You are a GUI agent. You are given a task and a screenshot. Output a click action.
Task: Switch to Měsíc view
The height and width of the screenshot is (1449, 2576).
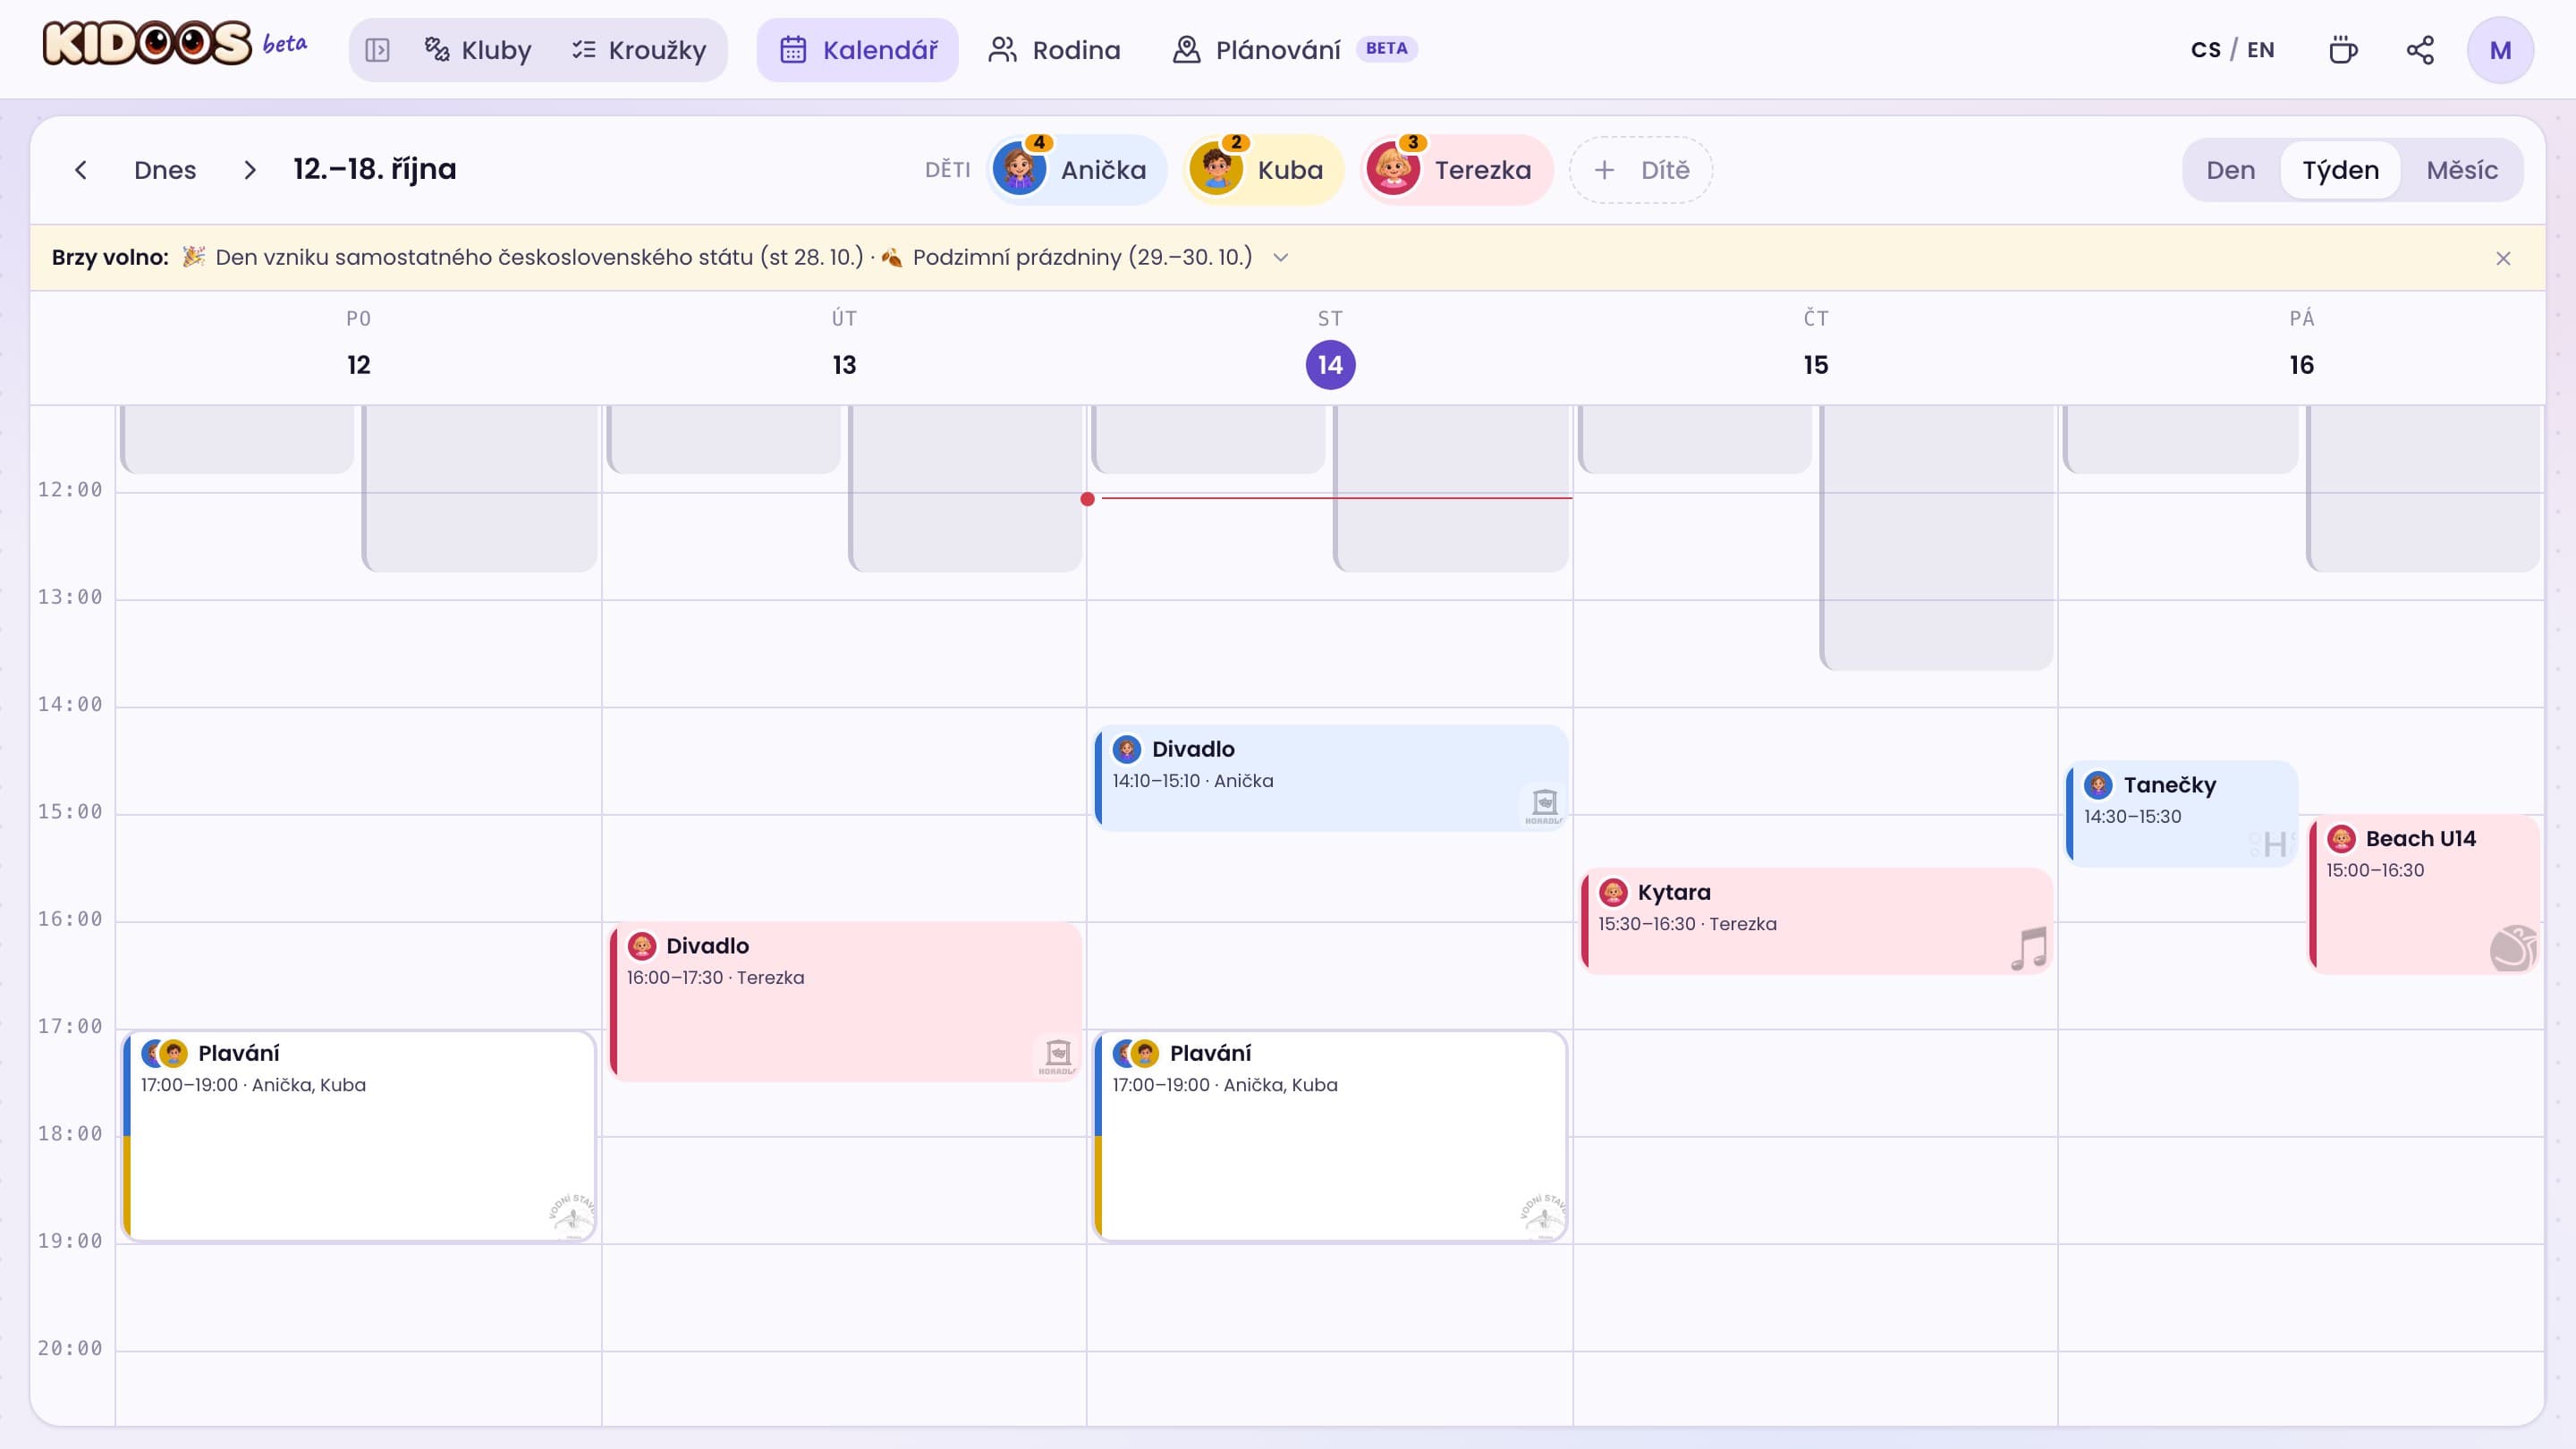(x=2462, y=170)
